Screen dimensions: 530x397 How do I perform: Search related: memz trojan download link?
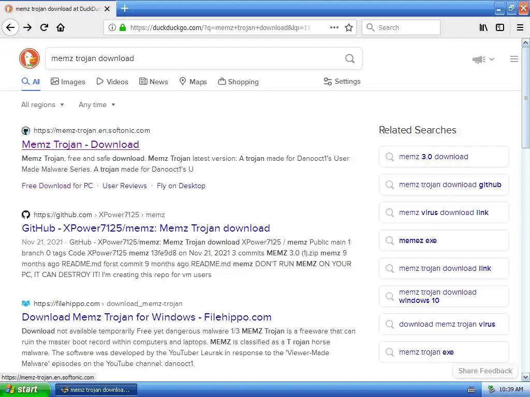[444, 268]
